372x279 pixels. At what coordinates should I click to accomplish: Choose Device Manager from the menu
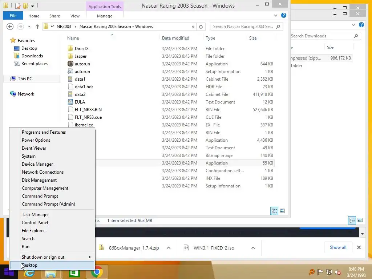pyautogui.click(x=52, y=164)
